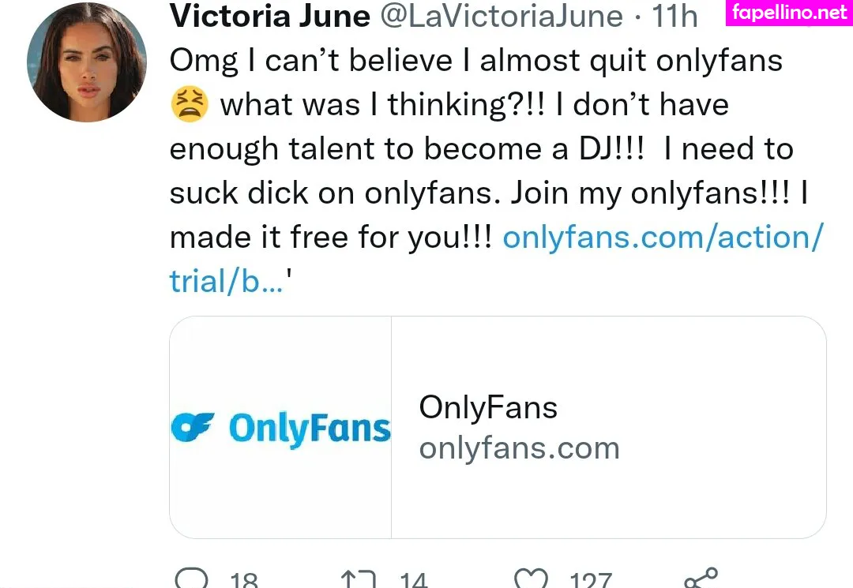The height and width of the screenshot is (588, 853).
Task: Follow the onlyfans.com/action/ link in the tweet
Action: [x=662, y=237]
